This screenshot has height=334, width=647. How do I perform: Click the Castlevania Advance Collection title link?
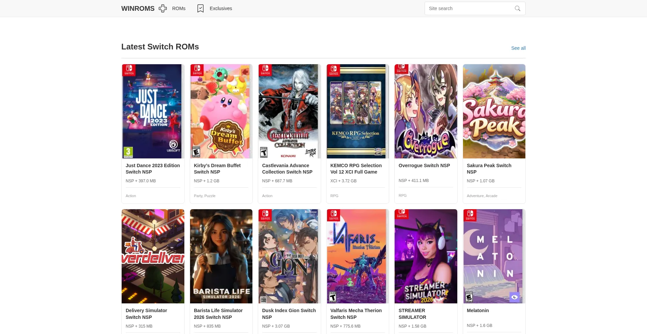click(287, 169)
